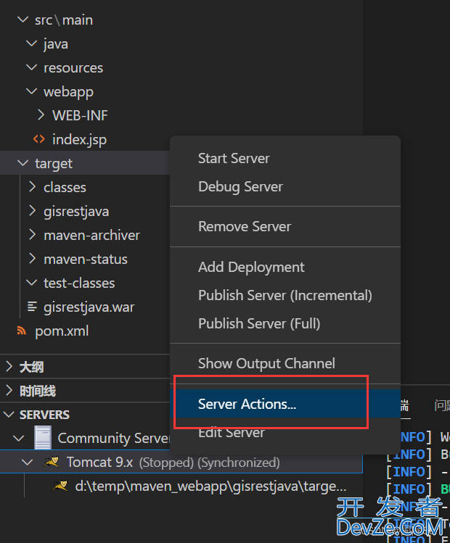Viewport: 450px width, 543px height.
Task: Collapse the Tomcat 9.x node chevron
Action: click(x=27, y=462)
